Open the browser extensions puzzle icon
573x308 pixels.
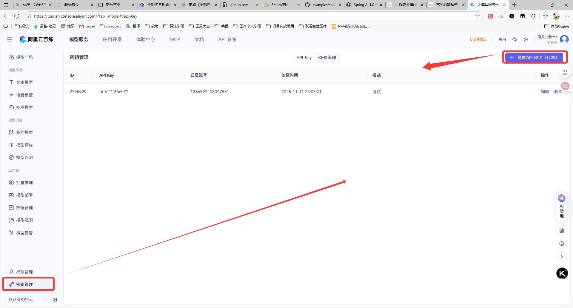tap(533, 16)
